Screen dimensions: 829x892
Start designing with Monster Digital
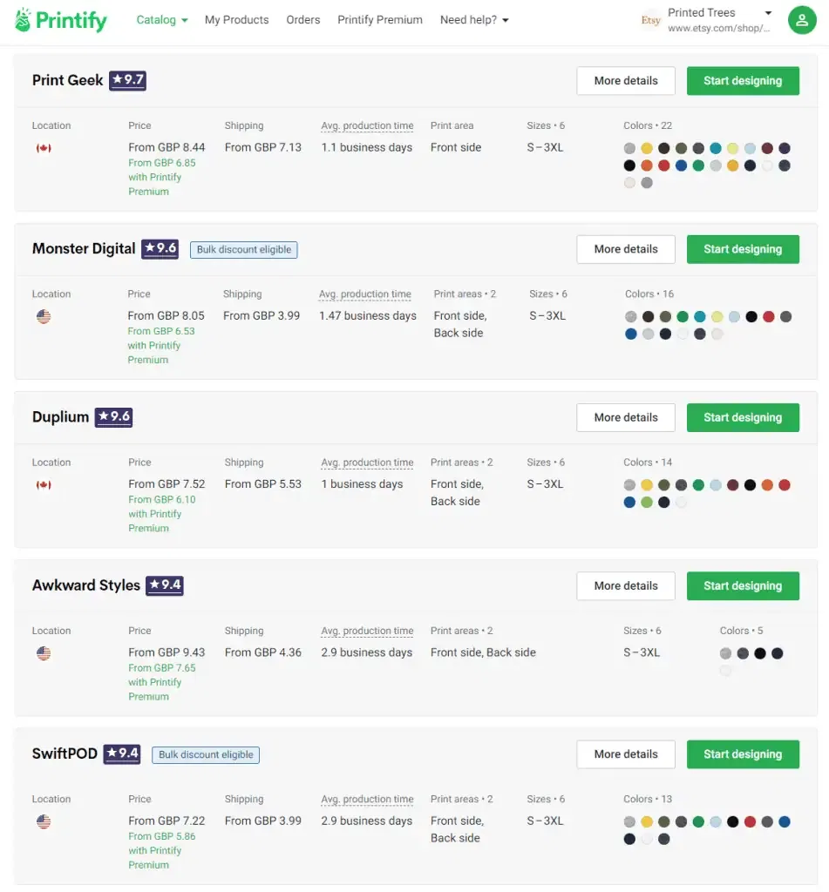tap(743, 249)
